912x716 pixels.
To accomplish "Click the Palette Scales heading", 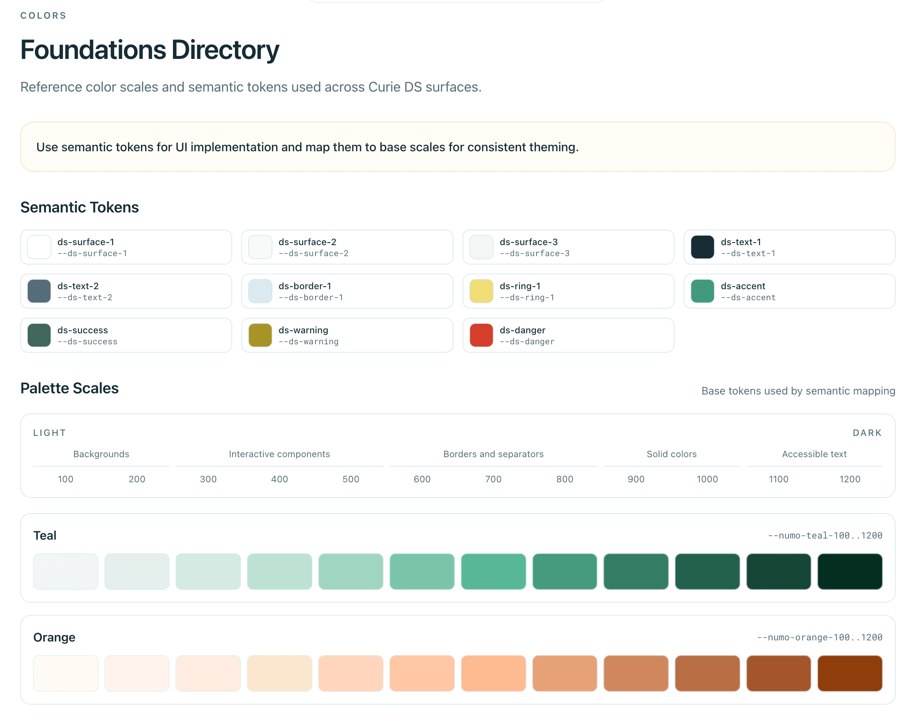I will coord(70,388).
